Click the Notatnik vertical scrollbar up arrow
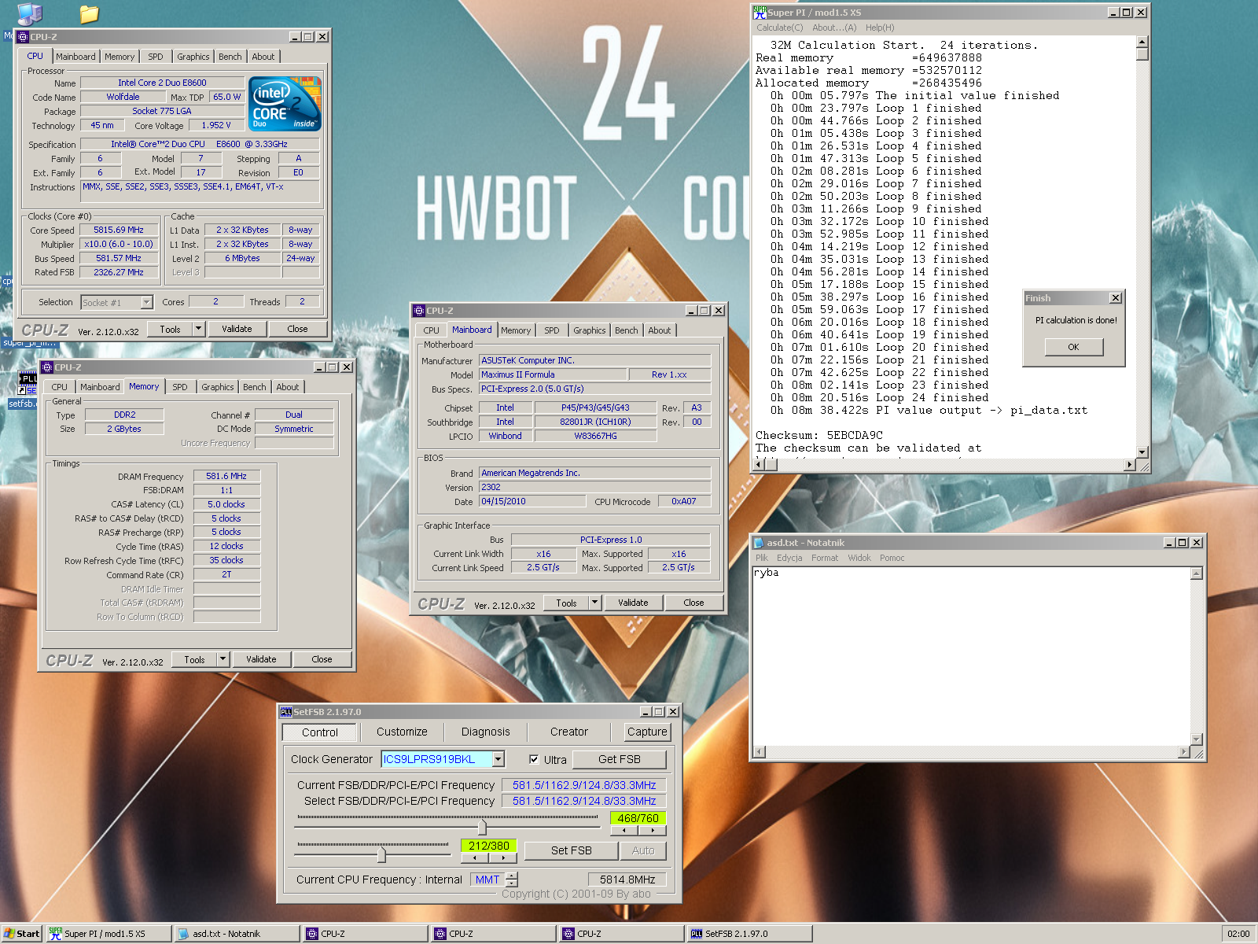 pos(1197,573)
